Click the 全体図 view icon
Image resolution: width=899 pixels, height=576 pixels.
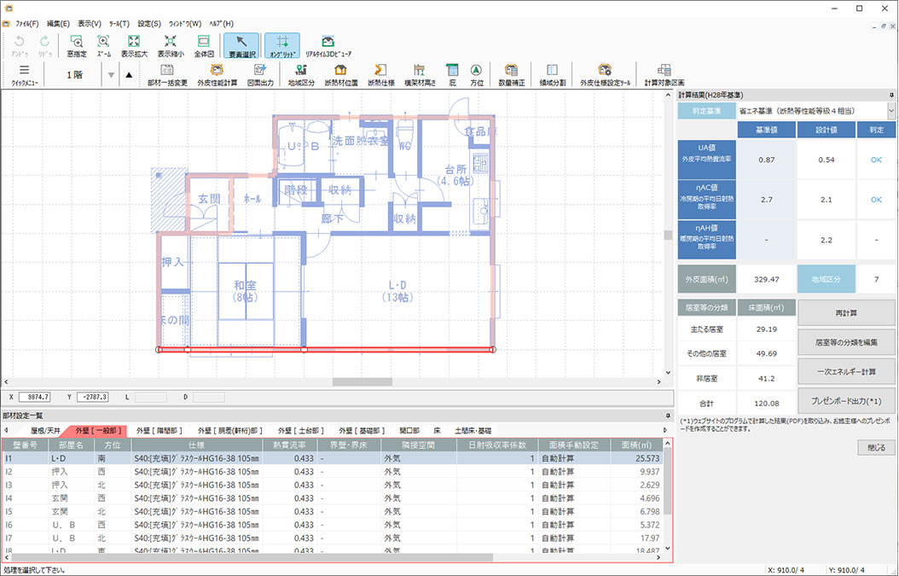click(x=203, y=45)
